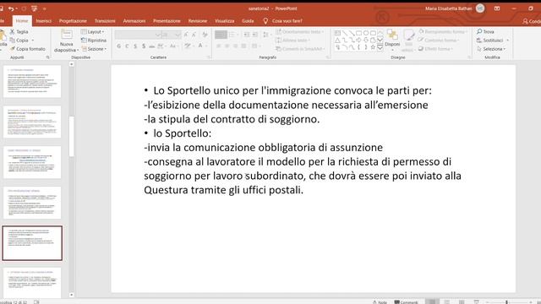Expand the Seleziona dropdown
The width and height of the screenshot is (541, 304).
tap(491, 49)
